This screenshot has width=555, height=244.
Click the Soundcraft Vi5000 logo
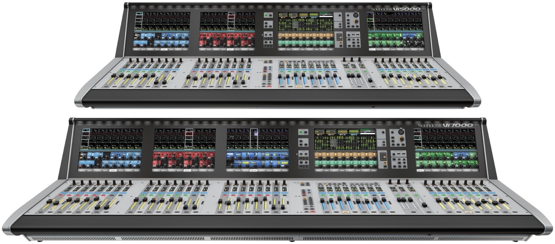click(x=396, y=9)
